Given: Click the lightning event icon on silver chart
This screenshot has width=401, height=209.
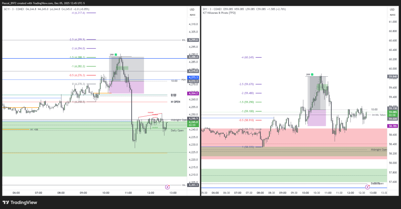Looking at the screenshot, I should click(367, 187).
